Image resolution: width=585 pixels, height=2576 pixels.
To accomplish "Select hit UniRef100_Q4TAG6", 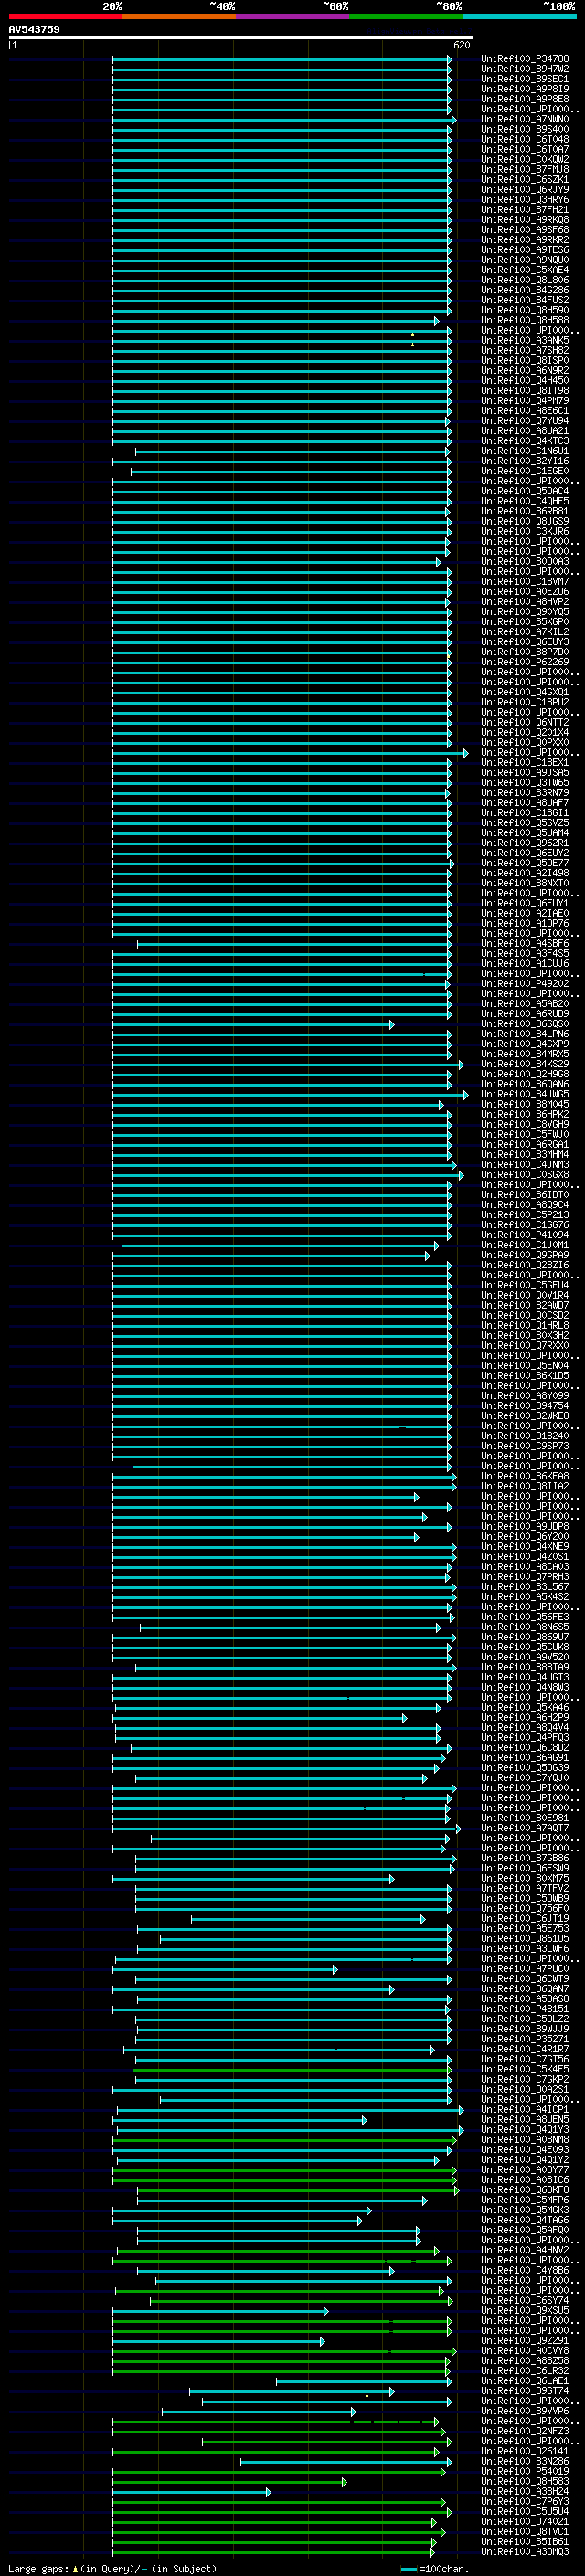I will coord(525,2220).
